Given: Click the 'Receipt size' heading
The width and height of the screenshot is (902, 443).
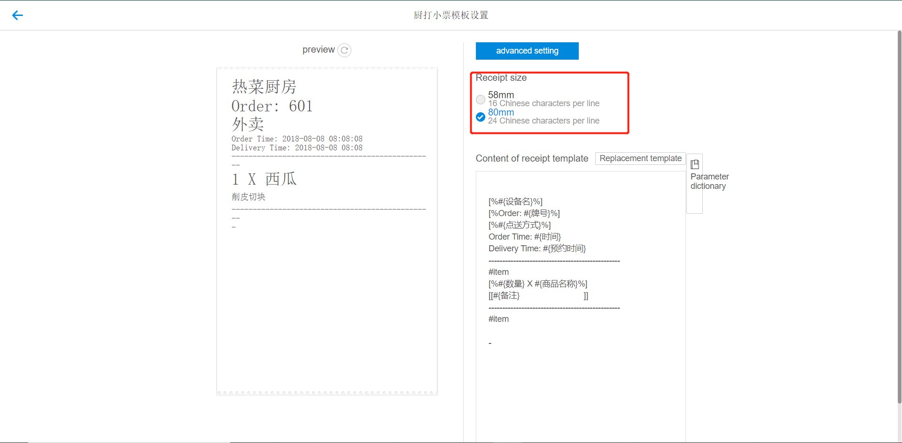Looking at the screenshot, I should click(x=501, y=78).
